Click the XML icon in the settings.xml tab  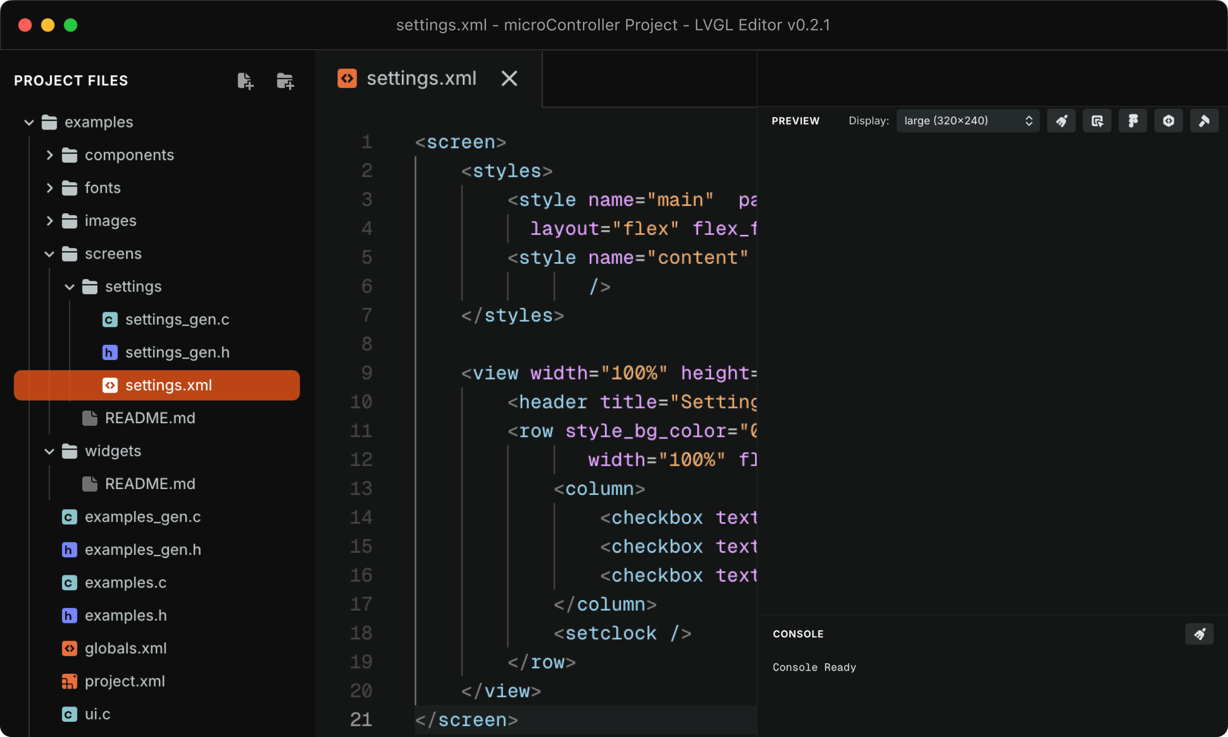click(x=347, y=78)
